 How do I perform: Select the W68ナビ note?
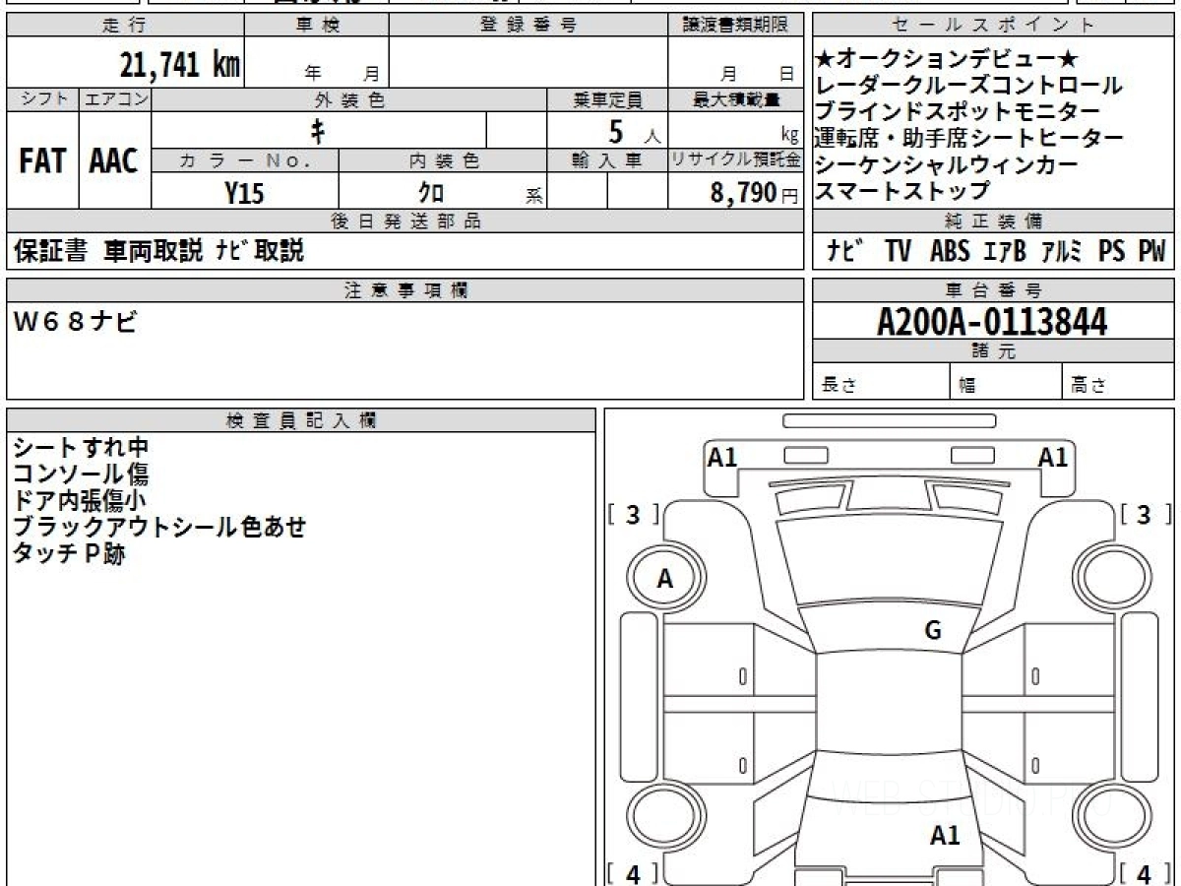tap(75, 321)
